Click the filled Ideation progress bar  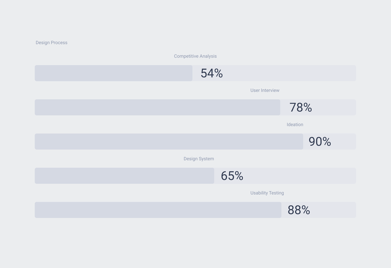tap(169, 142)
